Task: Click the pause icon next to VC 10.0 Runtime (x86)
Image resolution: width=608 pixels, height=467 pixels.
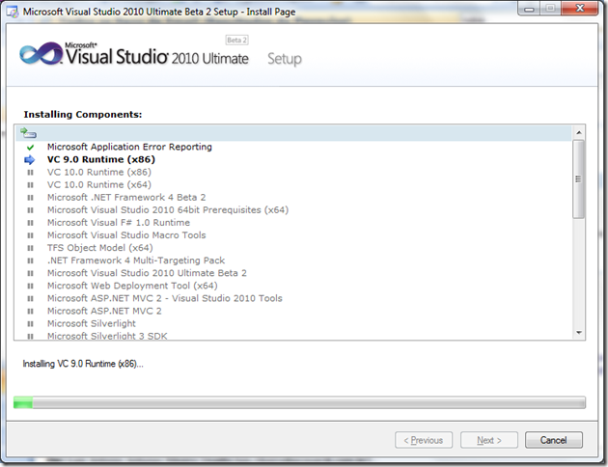Action: coord(30,173)
